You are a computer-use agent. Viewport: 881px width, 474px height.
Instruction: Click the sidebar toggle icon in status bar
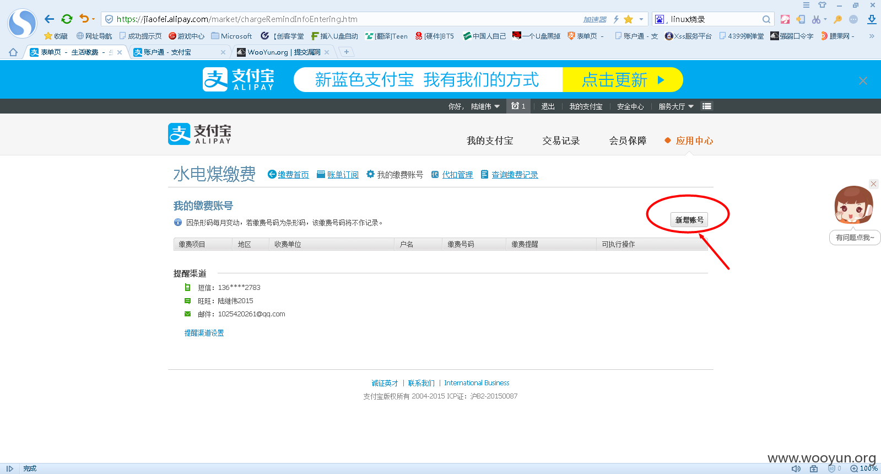[10, 468]
